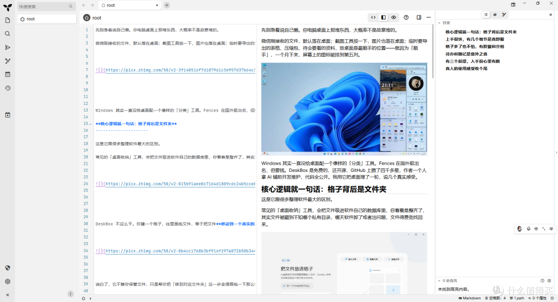This screenshot has width=558, height=302.
Task: Open the Trilium logo main menu
Action: tap(7, 7)
